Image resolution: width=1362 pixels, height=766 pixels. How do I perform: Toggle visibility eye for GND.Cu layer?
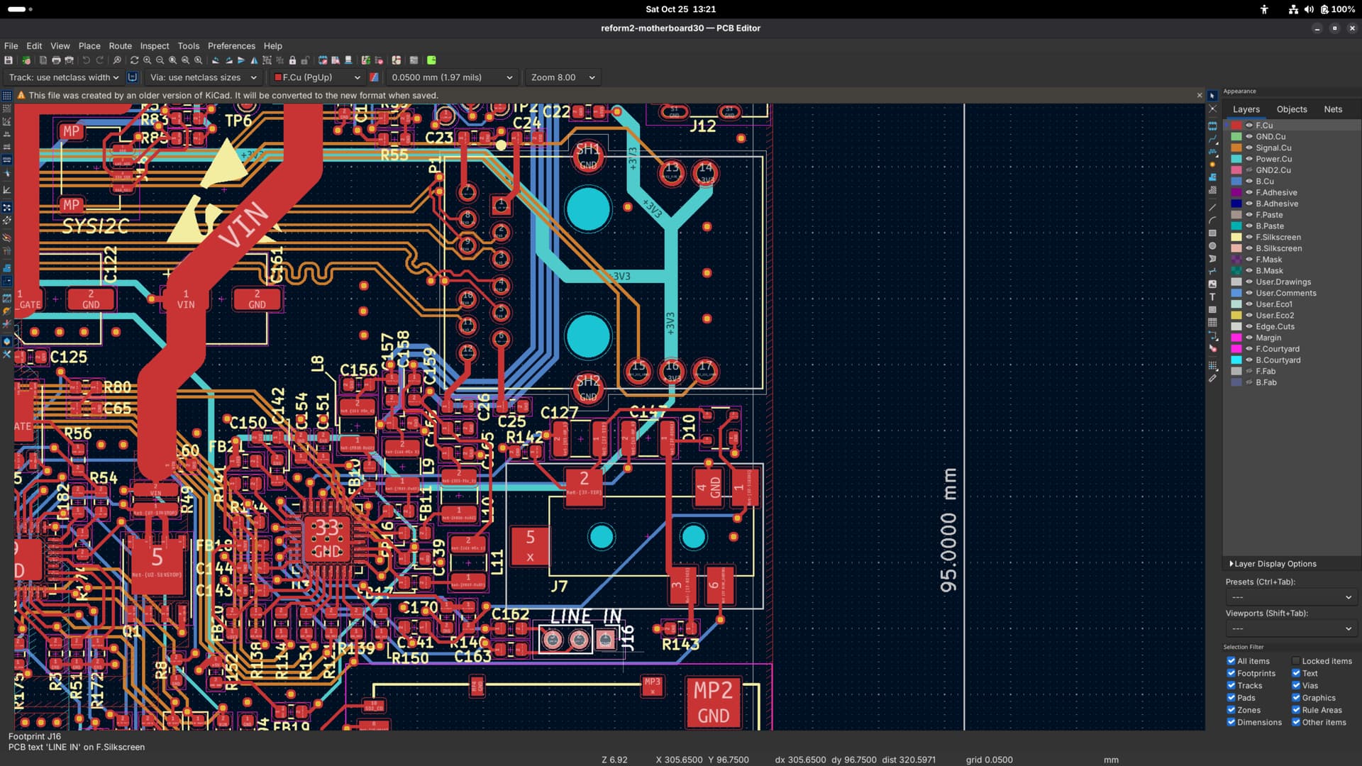pos(1249,137)
